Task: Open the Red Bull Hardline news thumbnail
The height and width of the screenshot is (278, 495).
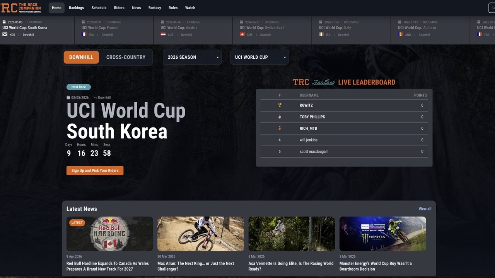Action: point(110,234)
